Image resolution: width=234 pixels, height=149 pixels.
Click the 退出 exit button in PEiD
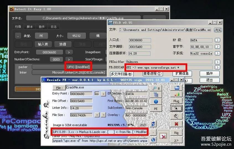point(210,80)
